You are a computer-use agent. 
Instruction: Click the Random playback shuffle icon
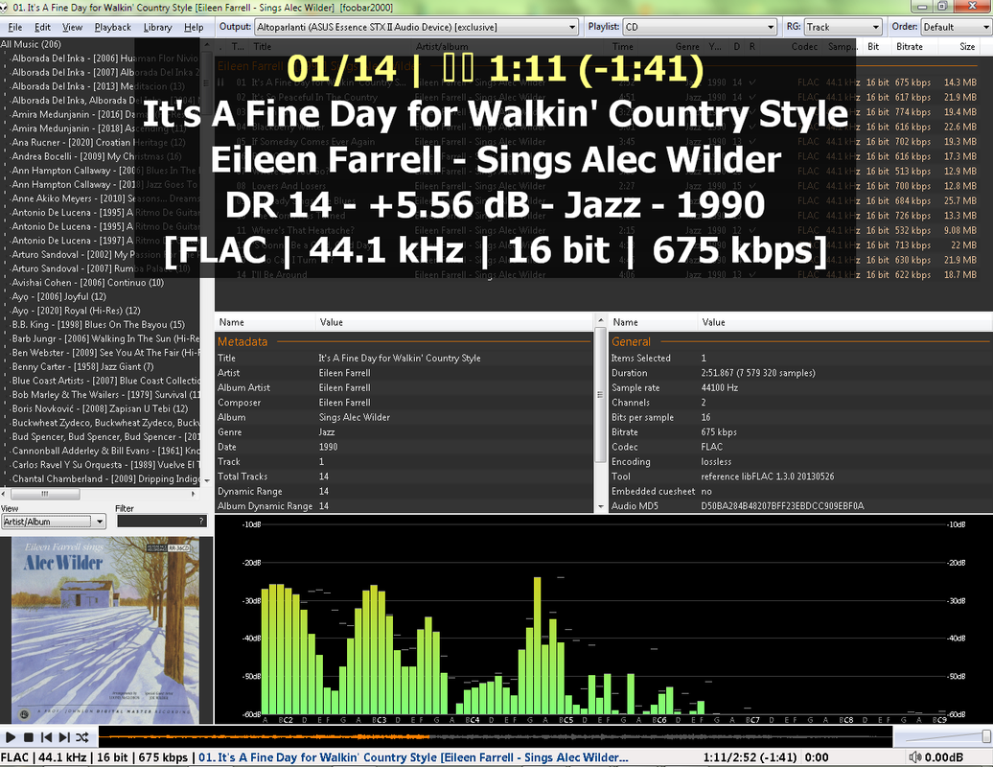coord(82,737)
